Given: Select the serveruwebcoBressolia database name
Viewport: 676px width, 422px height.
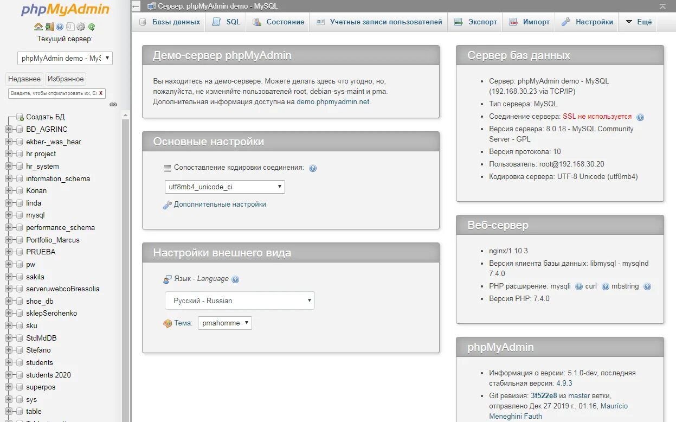Looking at the screenshot, I should pos(63,289).
